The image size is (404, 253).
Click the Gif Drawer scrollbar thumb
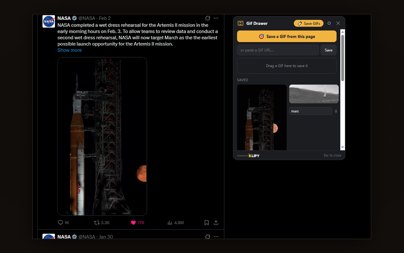343,58
